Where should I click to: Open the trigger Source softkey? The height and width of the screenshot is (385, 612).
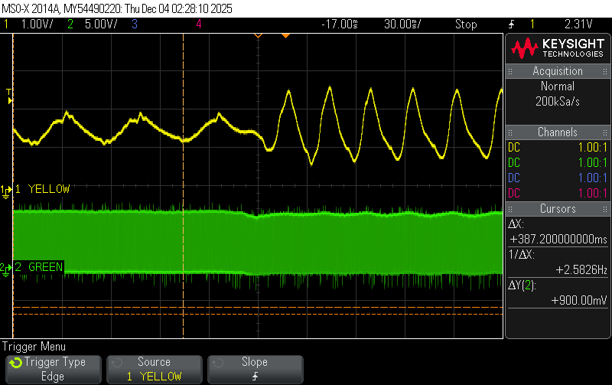(155, 369)
